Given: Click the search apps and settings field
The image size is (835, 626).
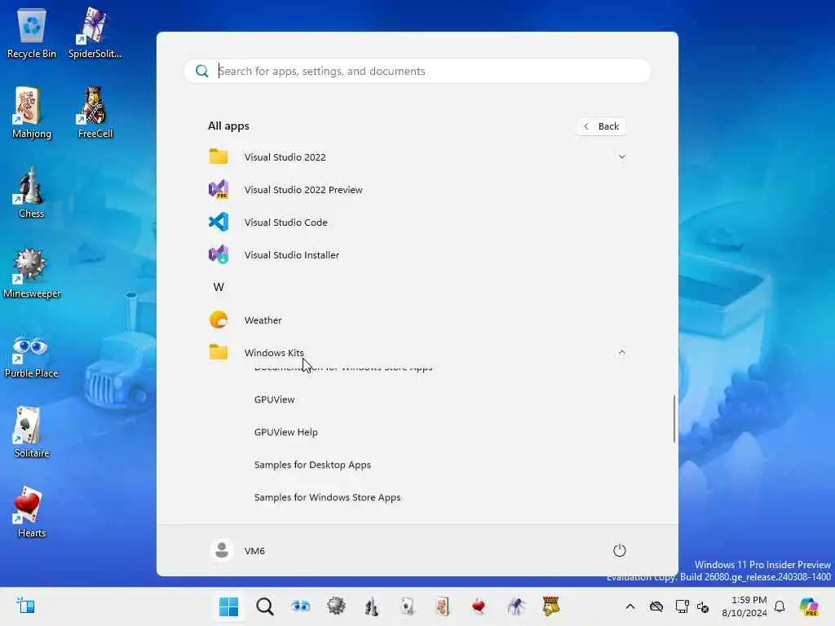Looking at the screenshot, I should (417, 71).
